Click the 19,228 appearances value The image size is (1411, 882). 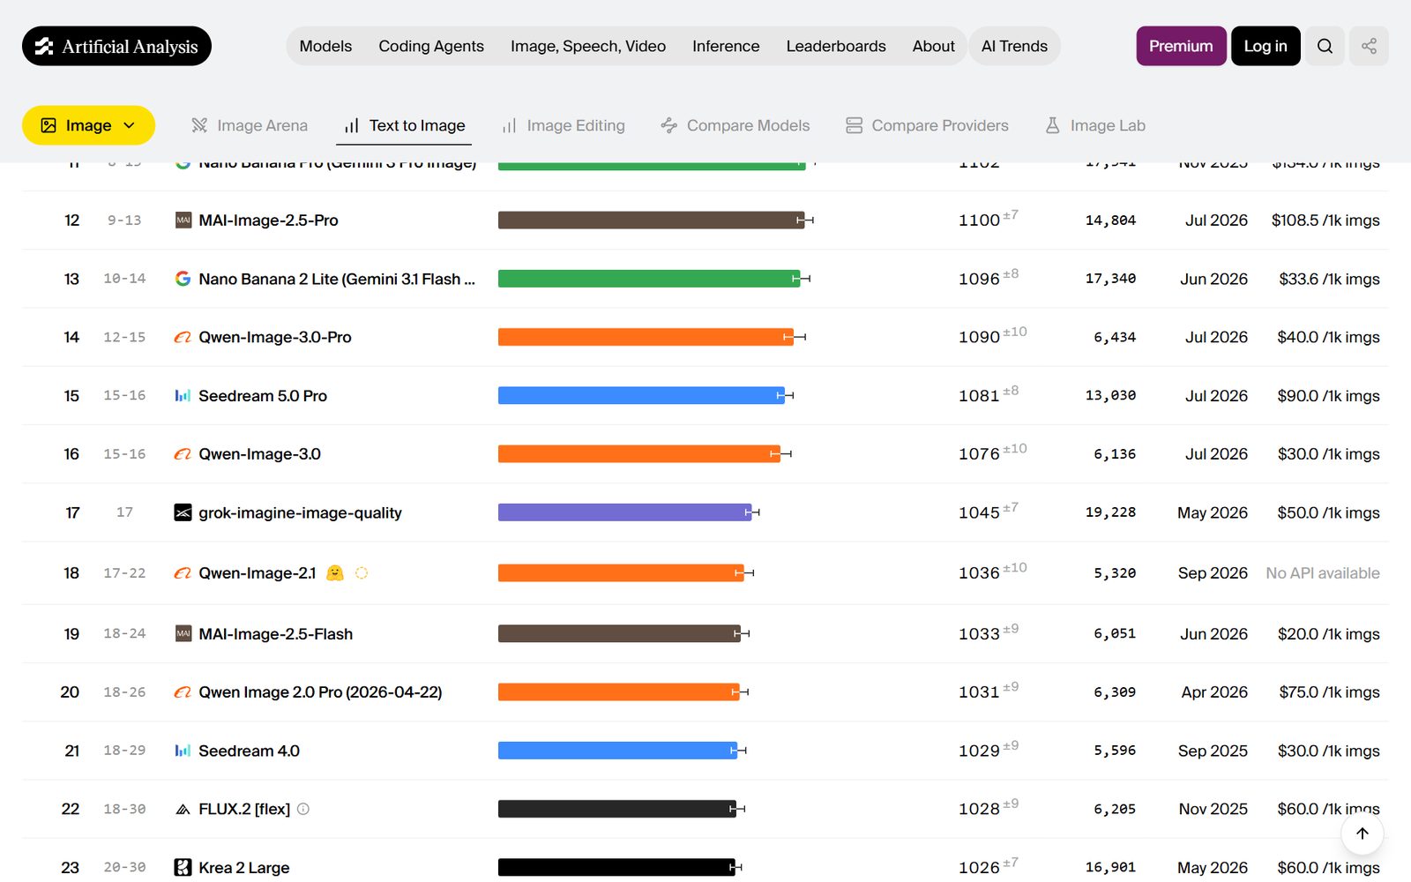(x=1110, y=512)
